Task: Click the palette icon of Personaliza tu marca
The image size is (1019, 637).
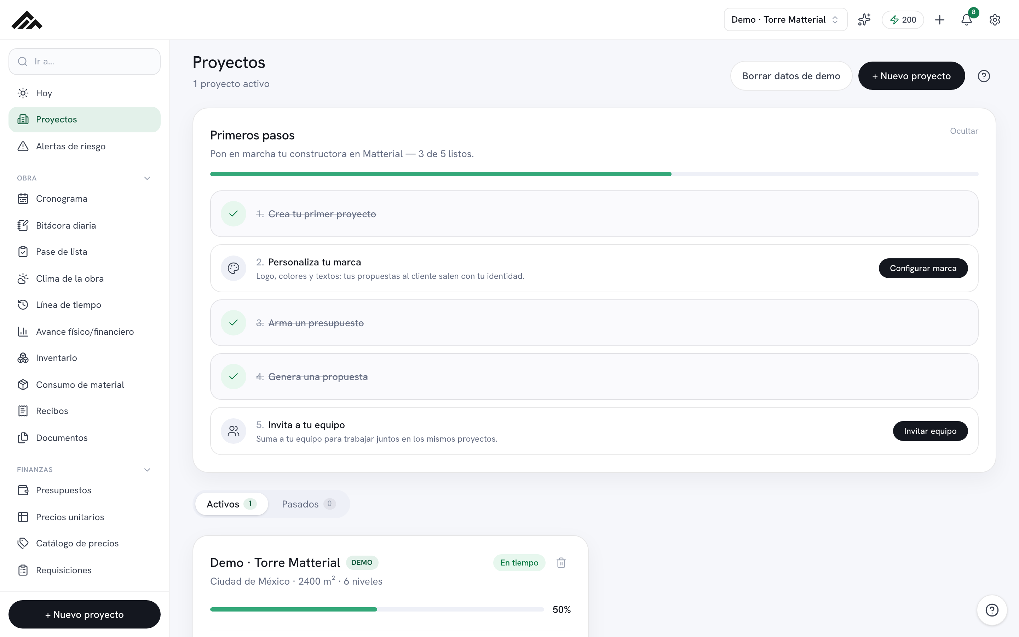Action: pyautogui.click(x=233, y=268)
